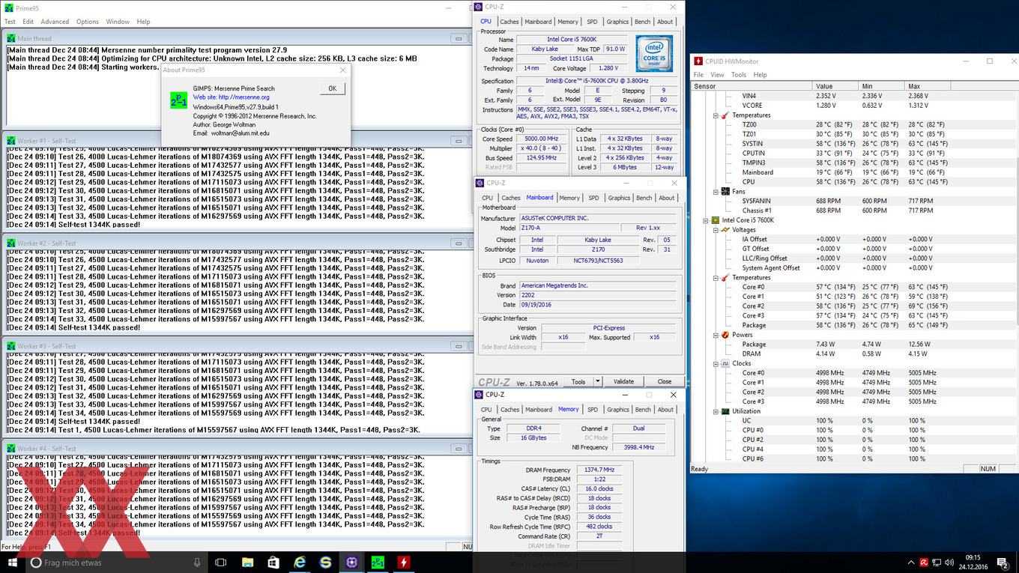Collapse the Powers node in HWMonitor
The width and height of the screenshot is (1019, 573).
716,335
